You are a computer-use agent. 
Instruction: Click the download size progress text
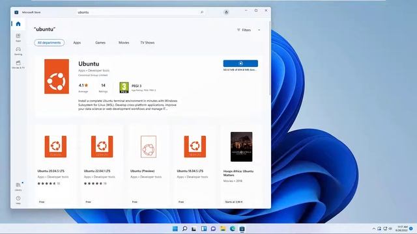point(240,70)
